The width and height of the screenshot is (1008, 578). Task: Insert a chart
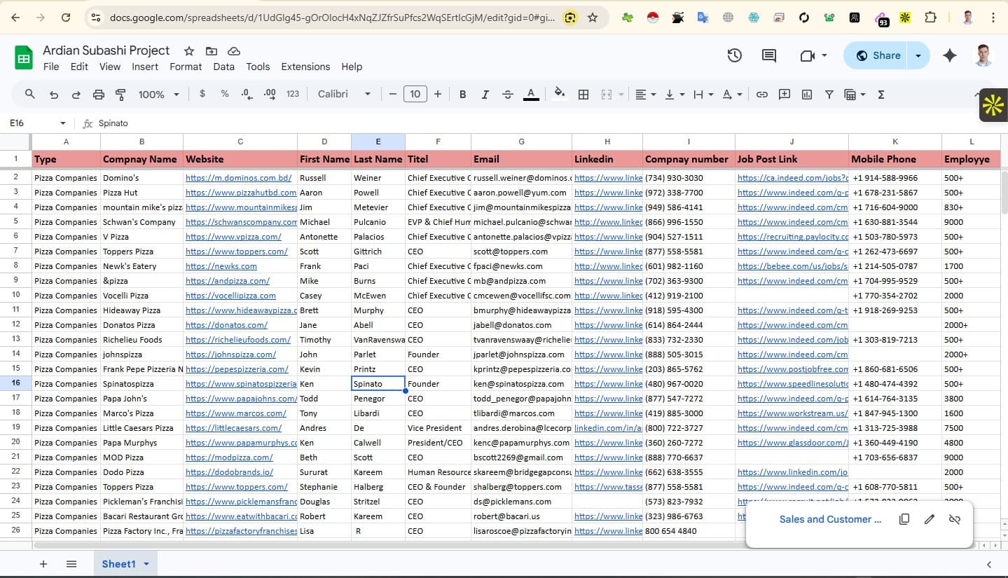[807, 94]
